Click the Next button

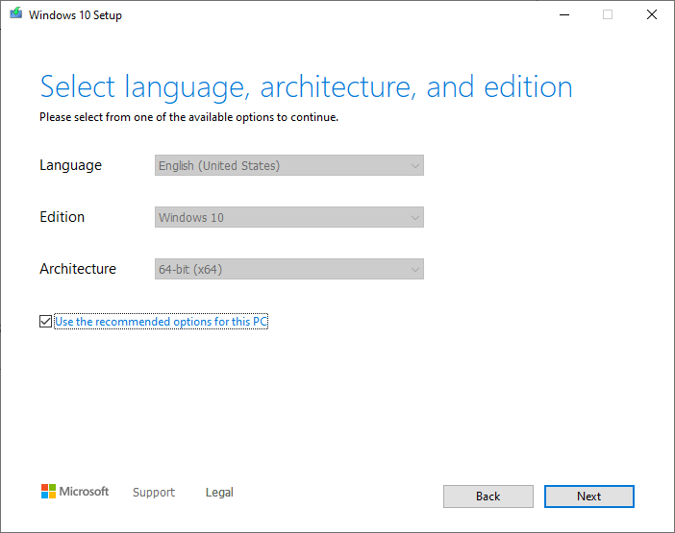click(x=588, y=497)
